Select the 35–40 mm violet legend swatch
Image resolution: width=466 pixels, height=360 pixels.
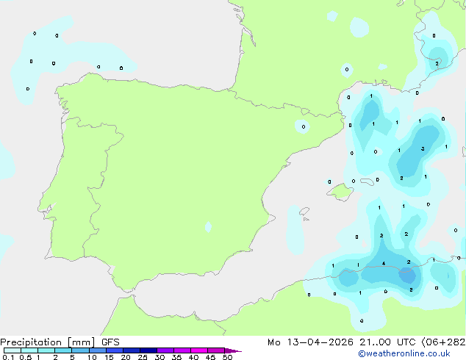182,350
